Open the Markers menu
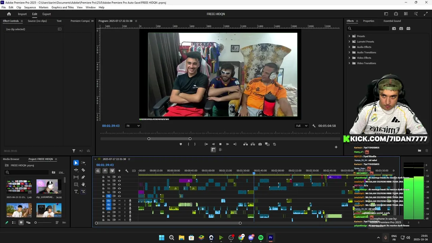The image size is (432, 243). (44, 7)
